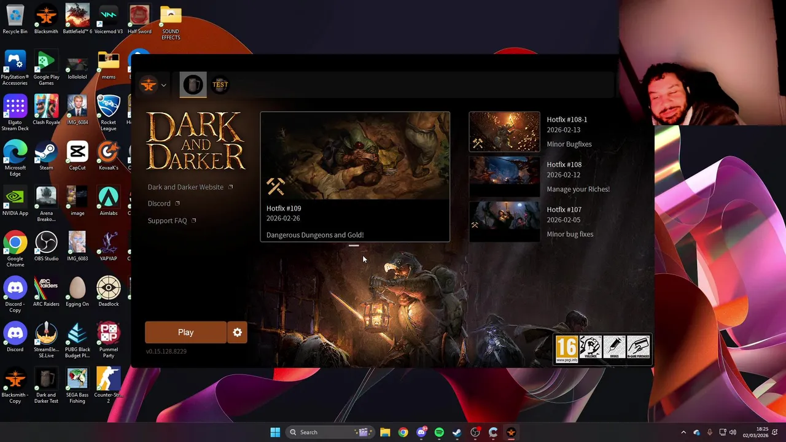
Task: Select the Blacksmith desktop shortcut in top row
Action: (x=46, y=19)
